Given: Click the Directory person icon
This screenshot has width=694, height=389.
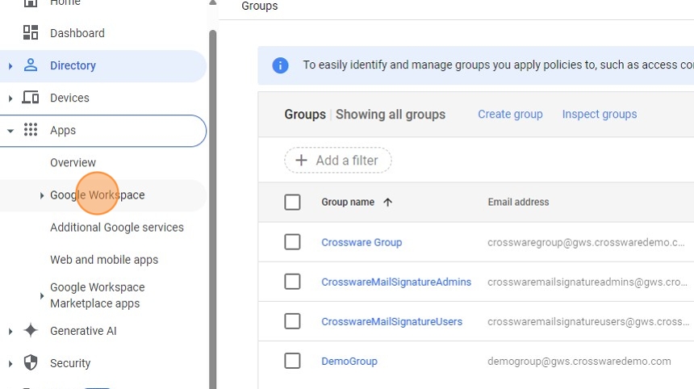Looking at the screenshot, I should [x=31, y=65].
